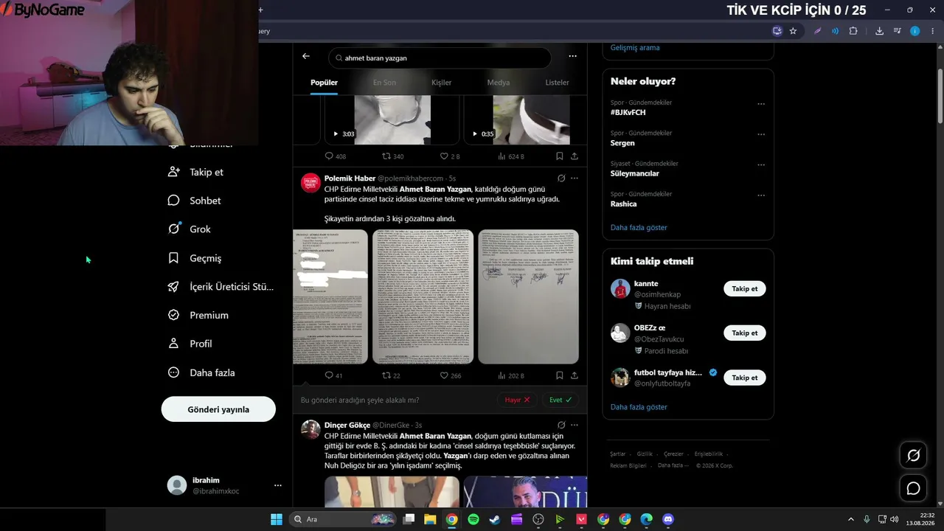The width and height of the screenshot is (944, 531).
Task: Like the Polemik Haber post with 266 likes
Action: click(x=451, y=375)
